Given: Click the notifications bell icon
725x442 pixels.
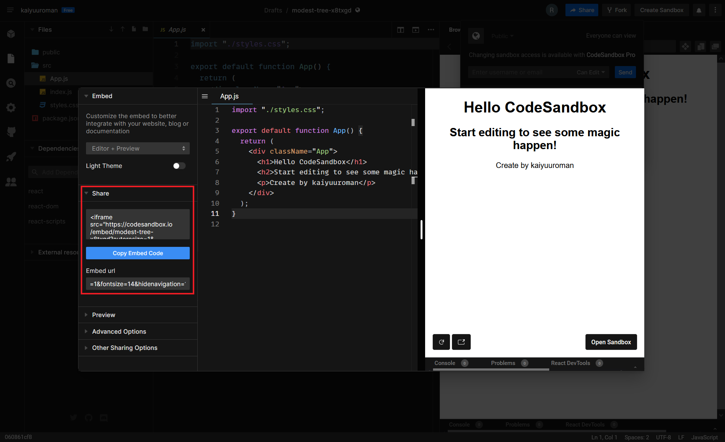Looking at the screenshot, I should click(x=699, y=10).
